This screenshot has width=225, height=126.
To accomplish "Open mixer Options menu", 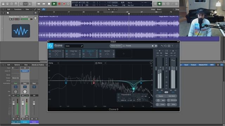I will pos(18,65).
